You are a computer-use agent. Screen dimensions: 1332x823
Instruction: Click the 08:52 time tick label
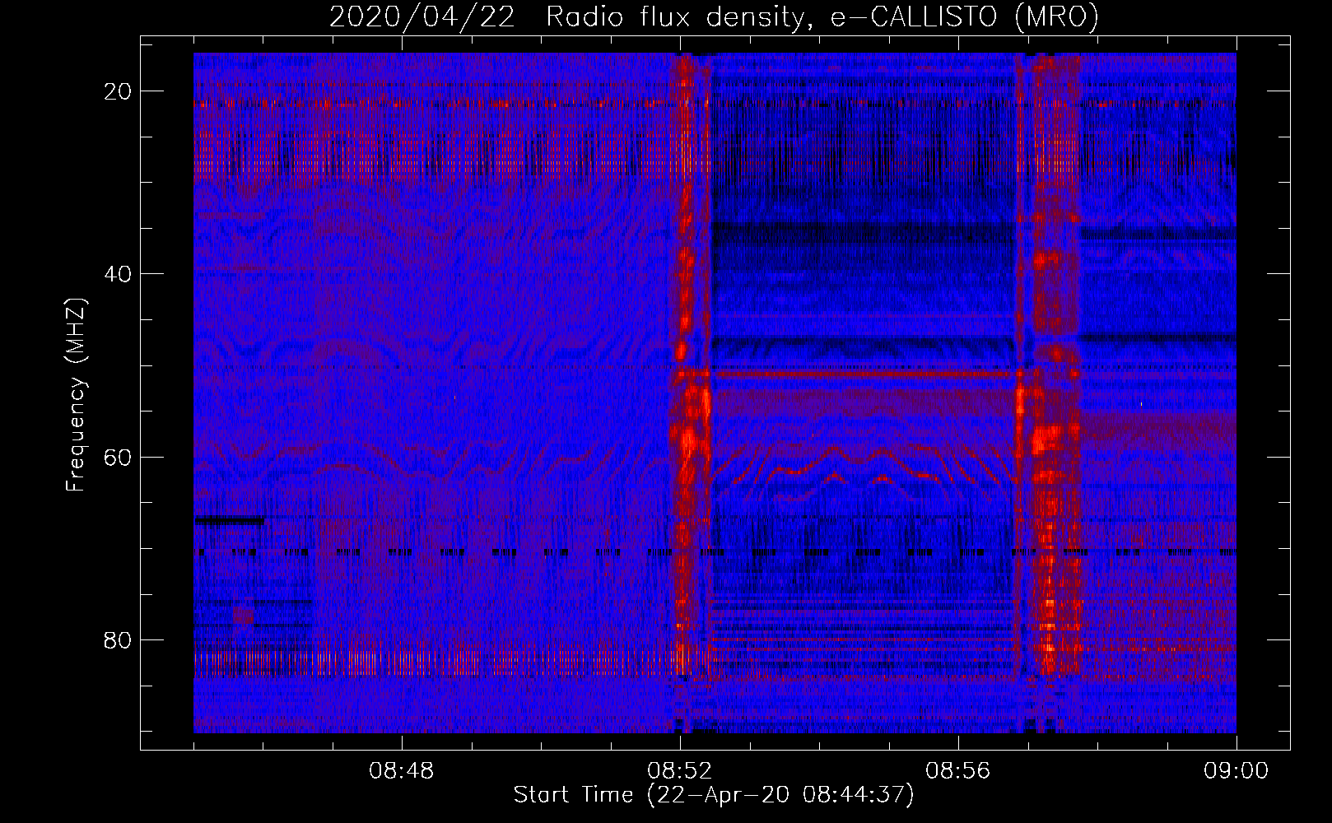pos(680,771)
